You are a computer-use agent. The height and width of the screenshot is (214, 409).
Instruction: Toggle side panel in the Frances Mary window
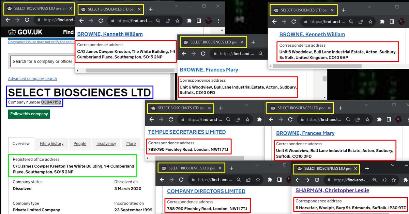389,119
